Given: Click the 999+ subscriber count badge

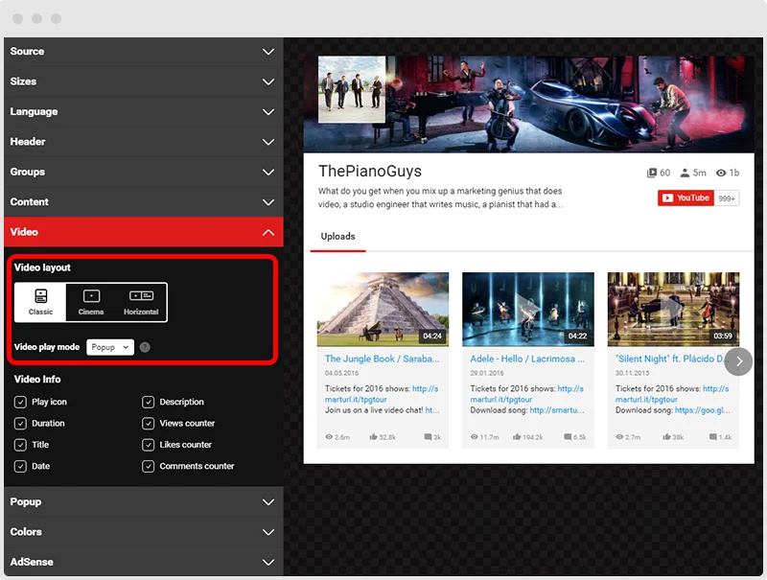Looking at the screenshot, I should [x=727, y=198].
